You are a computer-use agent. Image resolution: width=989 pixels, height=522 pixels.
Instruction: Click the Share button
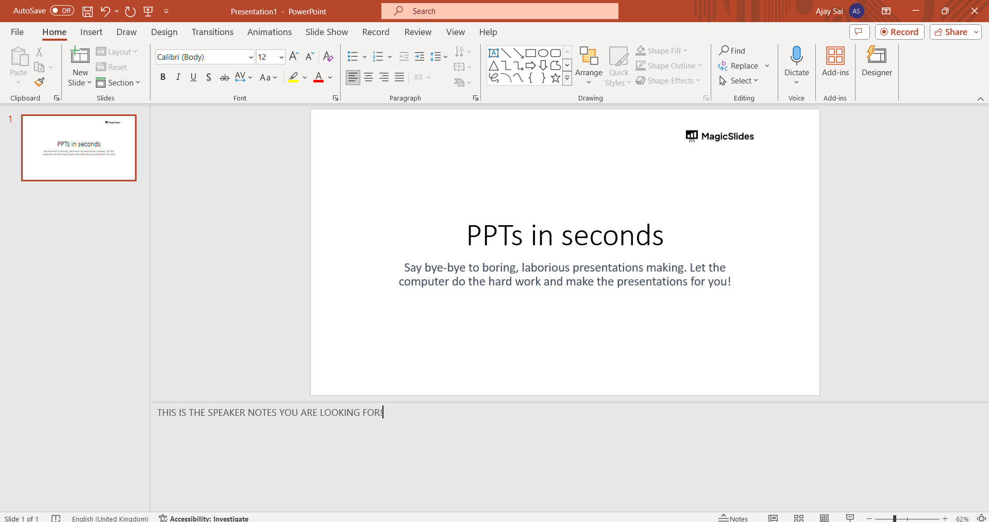click(x=951, y=32)
